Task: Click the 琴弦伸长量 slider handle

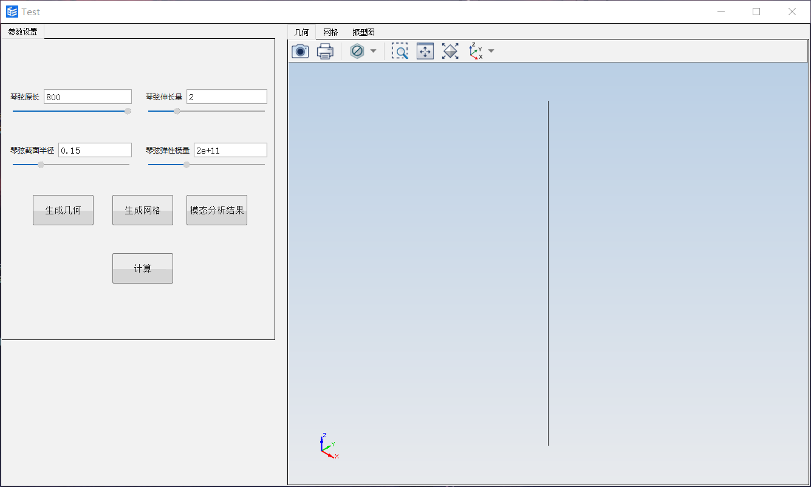Action: (177, 111)
